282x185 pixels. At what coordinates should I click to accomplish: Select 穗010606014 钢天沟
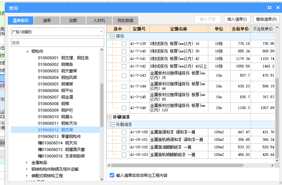58,143
